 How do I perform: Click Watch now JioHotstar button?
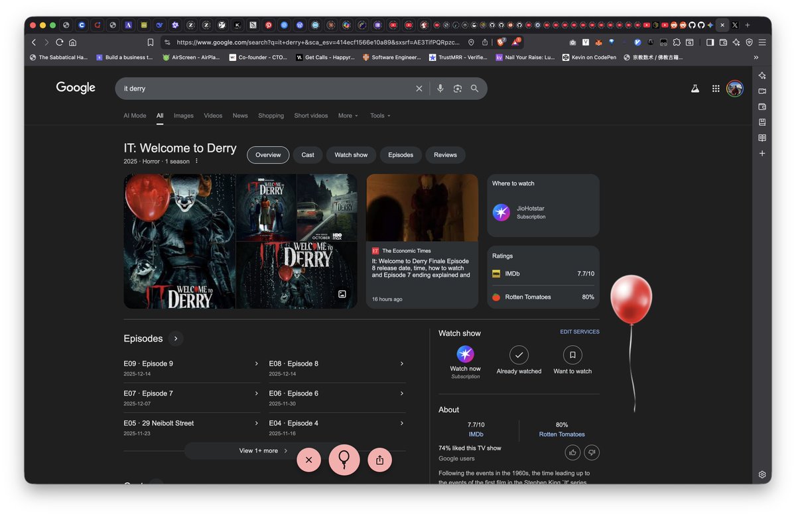[x=465, y=362]
